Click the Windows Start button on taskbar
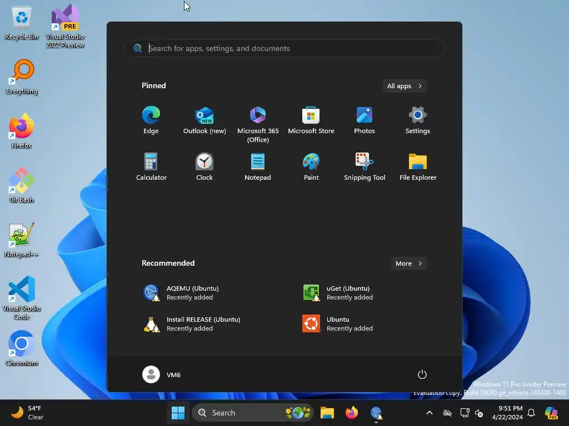This screenshot has width=569, height=426. coord(178,413)
